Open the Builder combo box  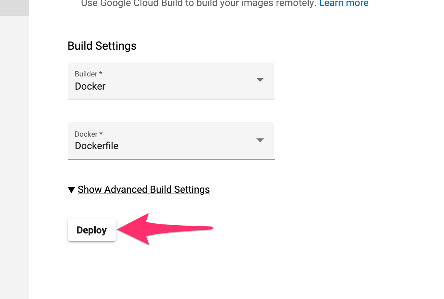click(x=171, y=81)
